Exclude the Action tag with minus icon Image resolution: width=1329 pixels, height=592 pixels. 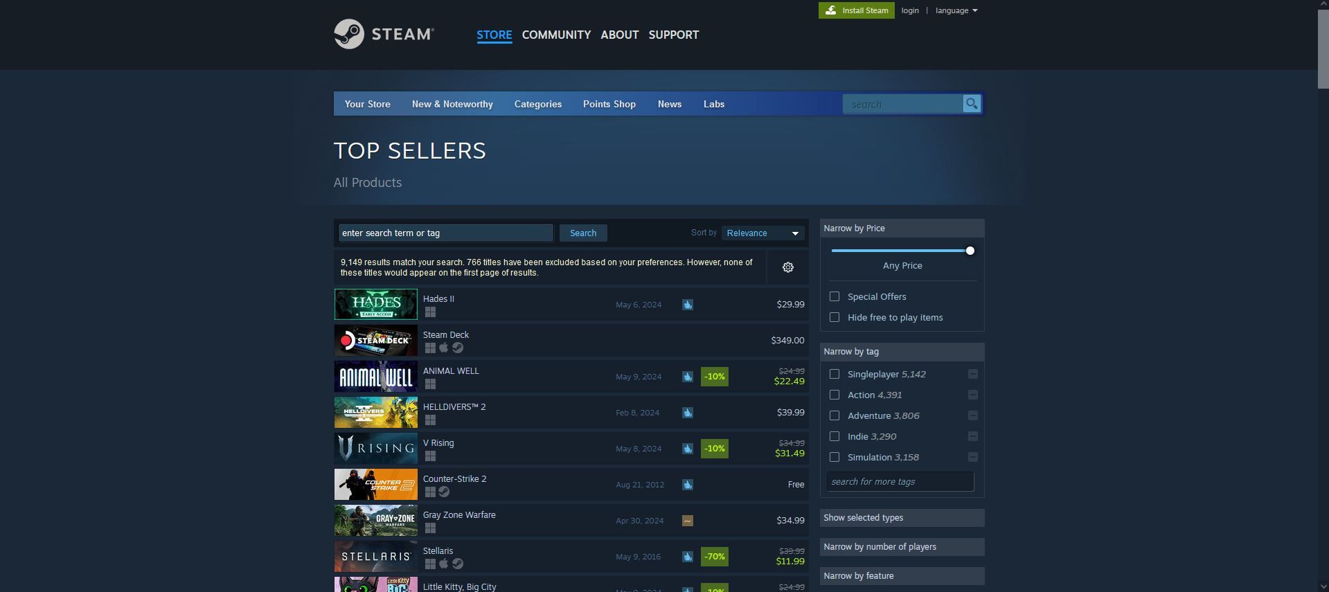click(x=972, y=395)
